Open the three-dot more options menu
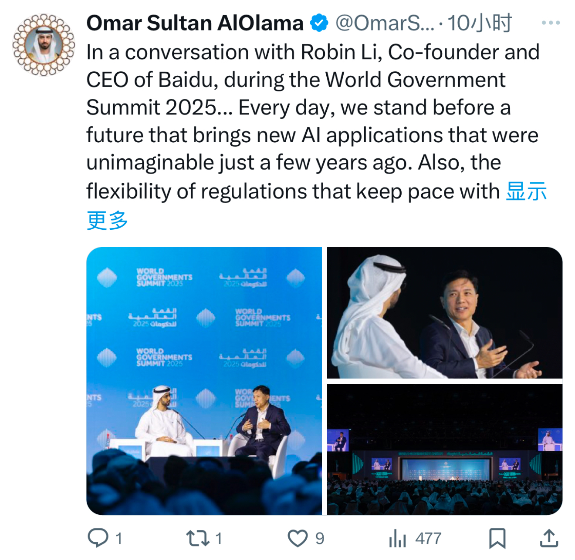The image size is (575, 560). (551, 23)
